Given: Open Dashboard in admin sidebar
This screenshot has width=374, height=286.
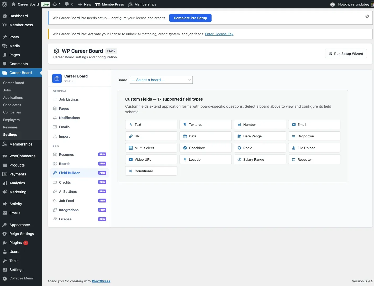Looking at the screenshot, I should point(21,16).
